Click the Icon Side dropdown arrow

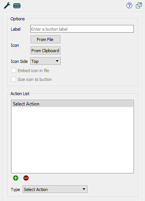pos(57,61)
